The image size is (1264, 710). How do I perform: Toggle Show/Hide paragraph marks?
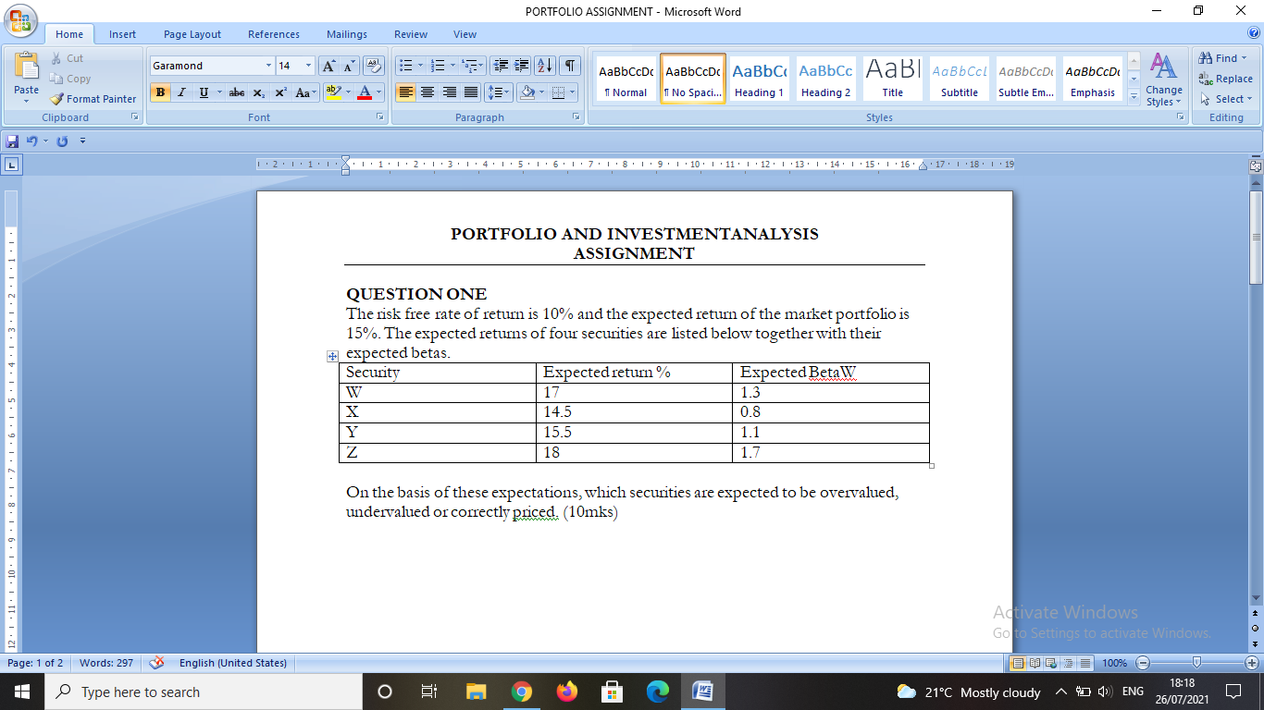(x=570, y=66)
